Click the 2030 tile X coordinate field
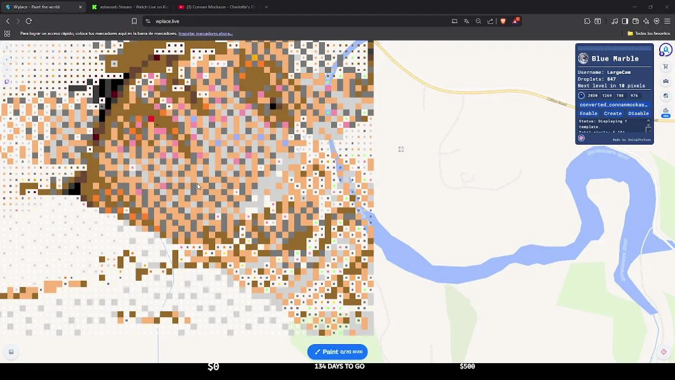 tap(592, 96)
